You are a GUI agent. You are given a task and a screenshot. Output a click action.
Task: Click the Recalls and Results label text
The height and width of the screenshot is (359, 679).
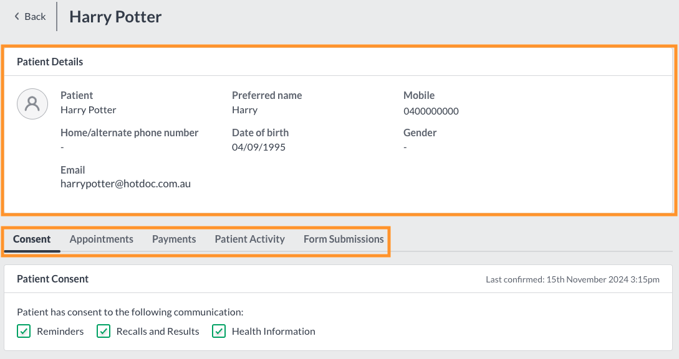tap(158, 332)
